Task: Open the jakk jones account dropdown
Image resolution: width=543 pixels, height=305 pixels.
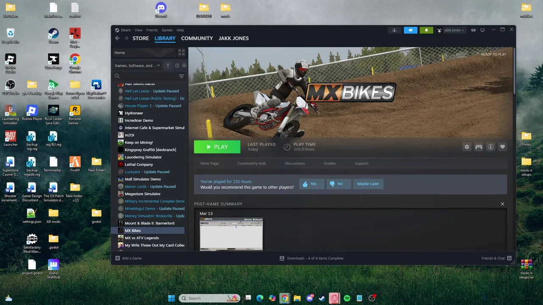Action: click(x=451, y=30)
